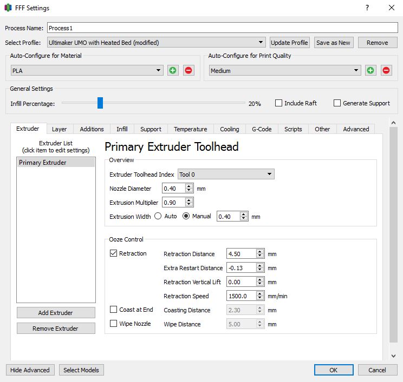Image resolution: width=403 pixels, height=382 pixels.
Task: Click red minus icon beside PLA material
Action: click(x=188, y=70)
